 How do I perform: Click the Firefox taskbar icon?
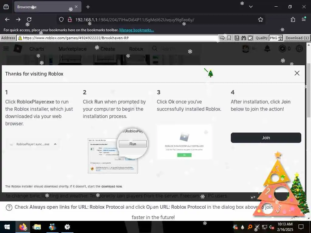pyautogui.click(x=23, y=227)
